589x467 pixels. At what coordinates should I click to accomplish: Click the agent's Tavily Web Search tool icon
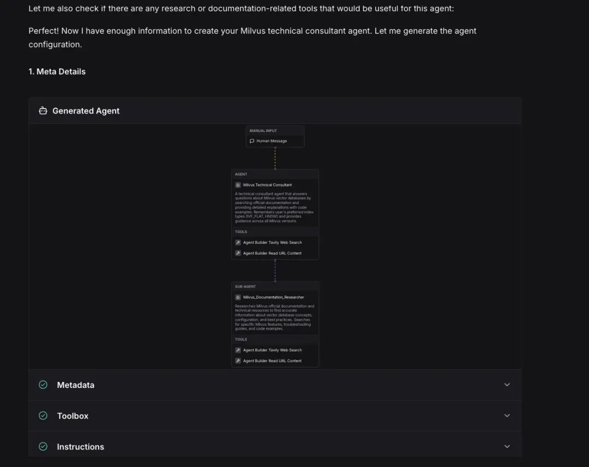pyautogui.click(x=238, y=242)
